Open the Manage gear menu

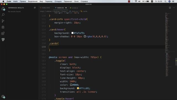tap(3, 97)
